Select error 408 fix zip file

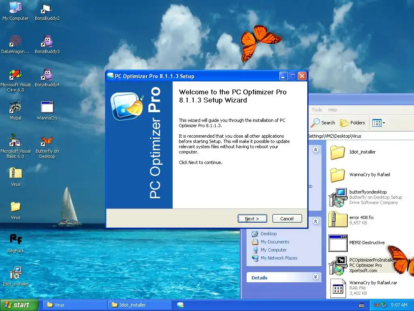[351, 219]
